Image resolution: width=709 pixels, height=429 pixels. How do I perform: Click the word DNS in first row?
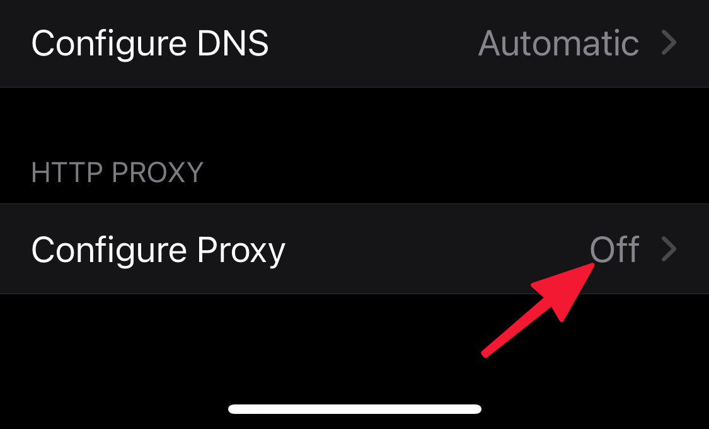[233, 43]
